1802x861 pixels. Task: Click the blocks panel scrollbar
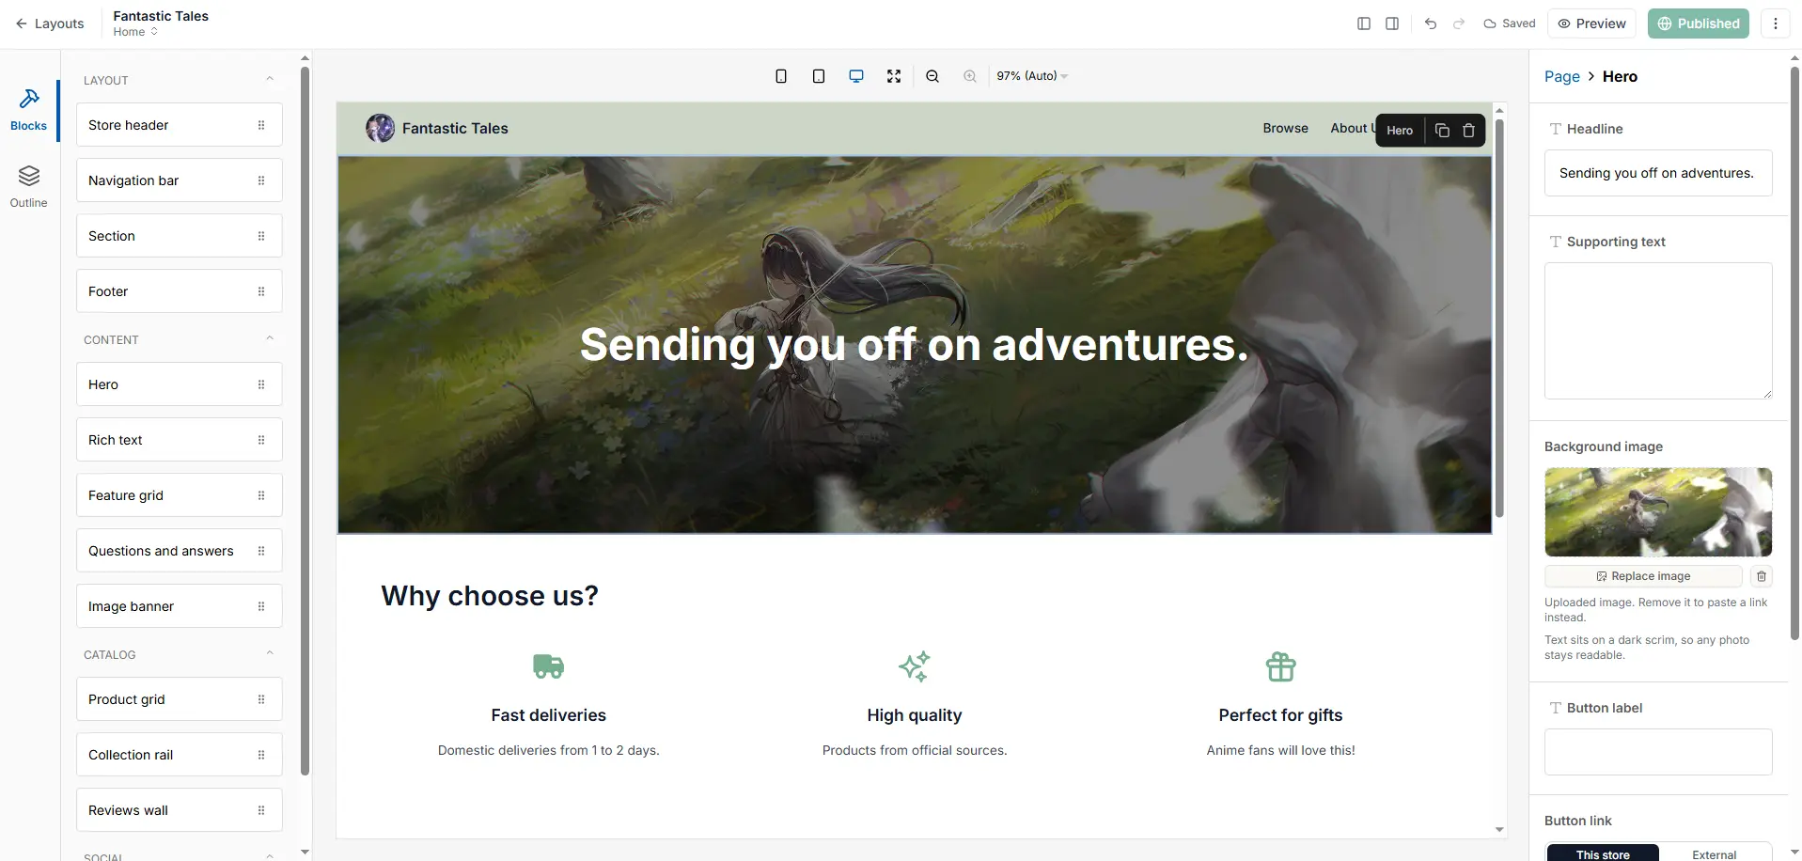pos(305,421)
